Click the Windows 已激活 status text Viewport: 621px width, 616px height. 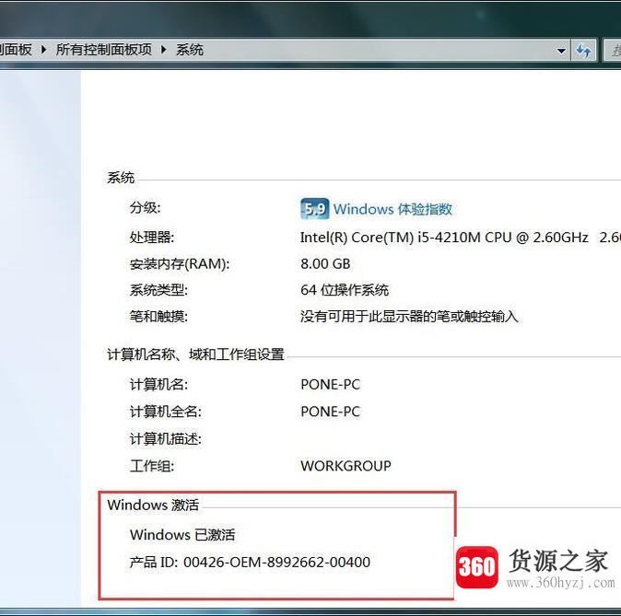[182, 535]
